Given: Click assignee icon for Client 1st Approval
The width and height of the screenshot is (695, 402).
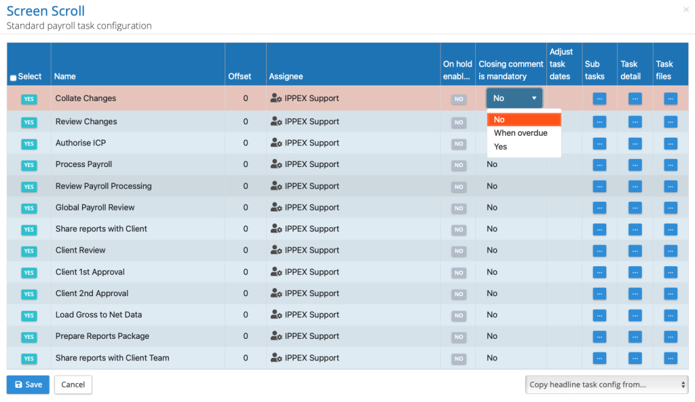Looking at the screenshot, I should coord(276,272).
